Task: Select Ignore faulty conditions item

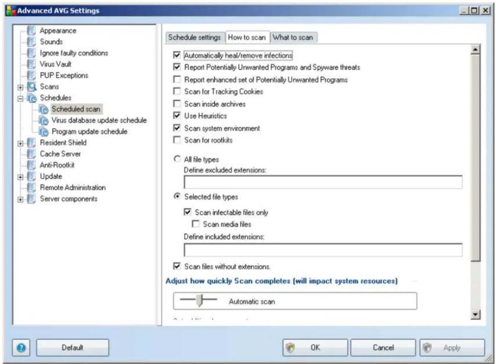Action: pyautogui.click(x=74, y=53)
